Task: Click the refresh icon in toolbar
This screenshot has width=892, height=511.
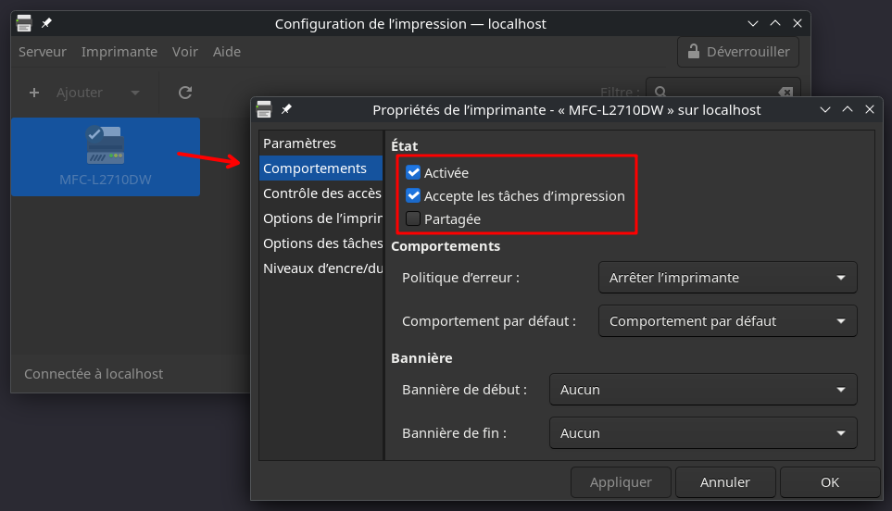Action: (x=185, y=93)
